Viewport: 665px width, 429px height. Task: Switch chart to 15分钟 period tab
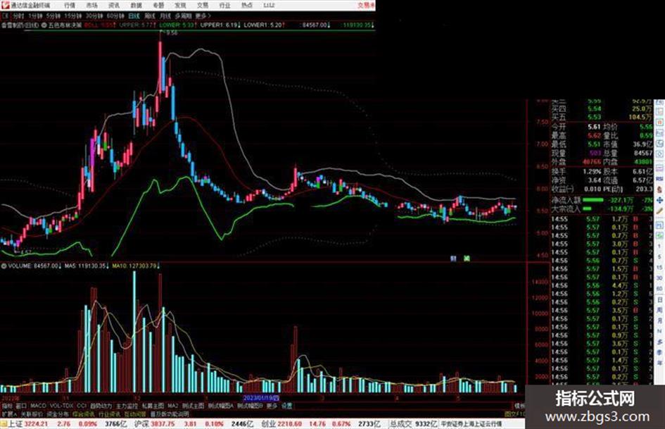(72, 16)
